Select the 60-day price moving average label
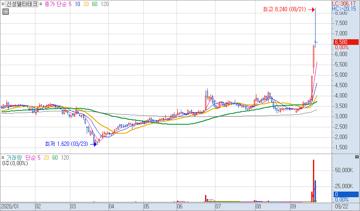Viewport: 360px width, 211px height. click(x=95, y=4)
